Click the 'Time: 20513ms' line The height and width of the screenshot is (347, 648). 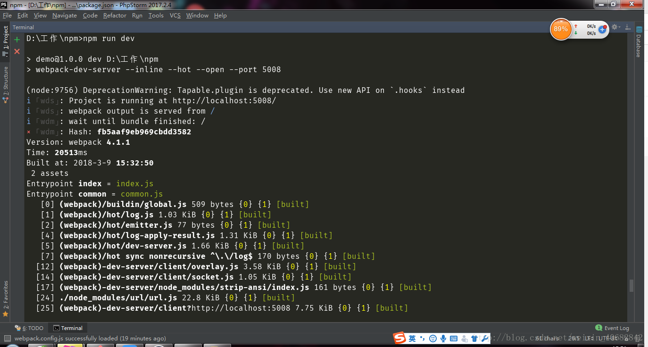57,152
